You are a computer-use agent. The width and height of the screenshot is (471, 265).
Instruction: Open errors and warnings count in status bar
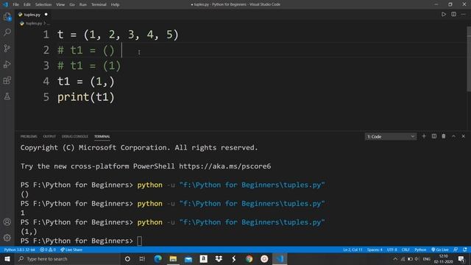48,250
